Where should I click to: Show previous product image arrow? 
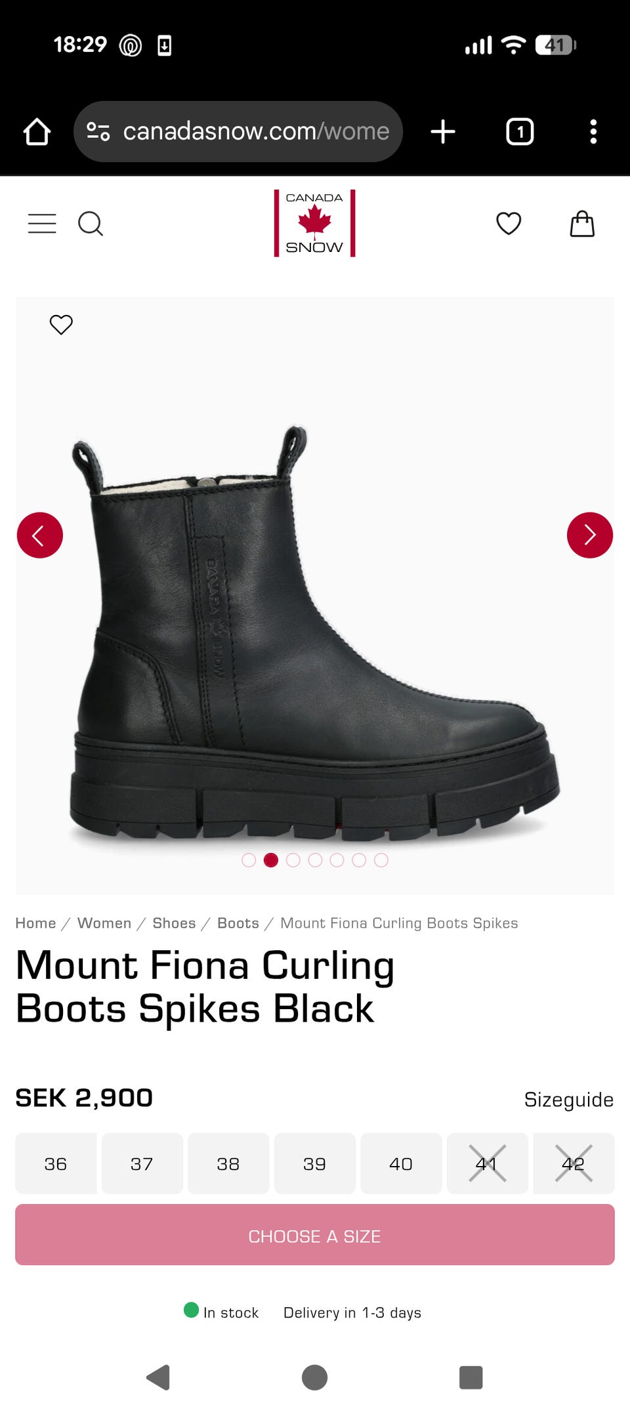pyautogui.click(x=40, y=535)
